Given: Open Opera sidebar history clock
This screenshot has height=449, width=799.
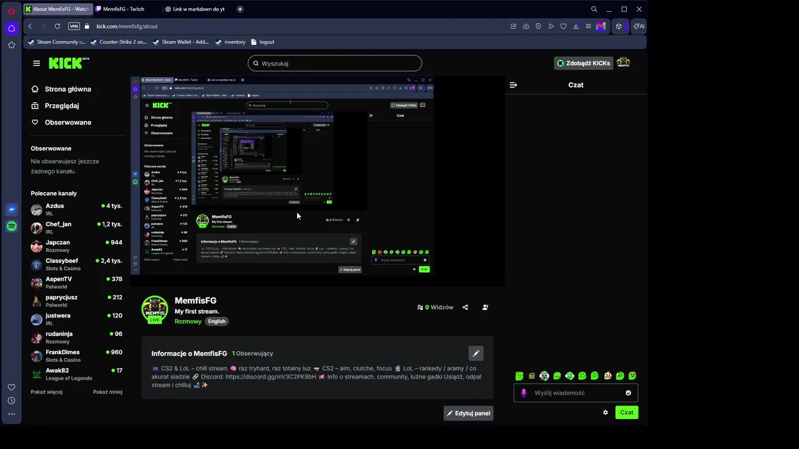Looking at the screenshot, I should click(x=11, y=400).
